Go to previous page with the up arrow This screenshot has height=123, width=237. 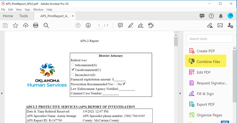78,25
